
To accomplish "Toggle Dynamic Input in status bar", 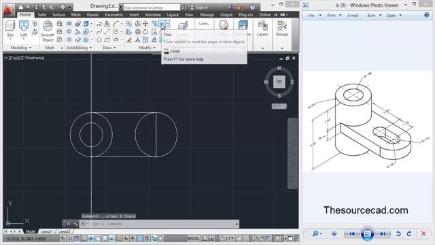I will point(126,238).
